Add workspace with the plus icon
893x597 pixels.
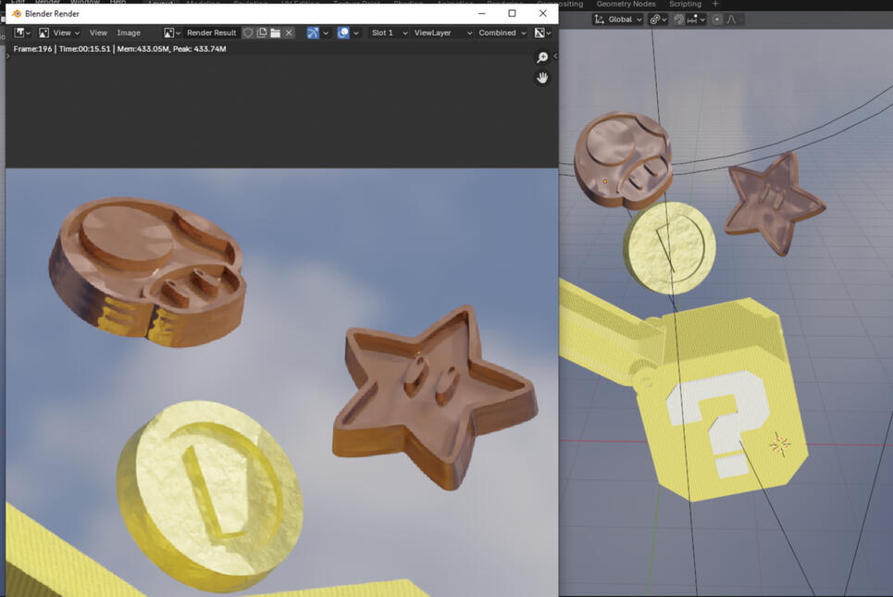714,4
